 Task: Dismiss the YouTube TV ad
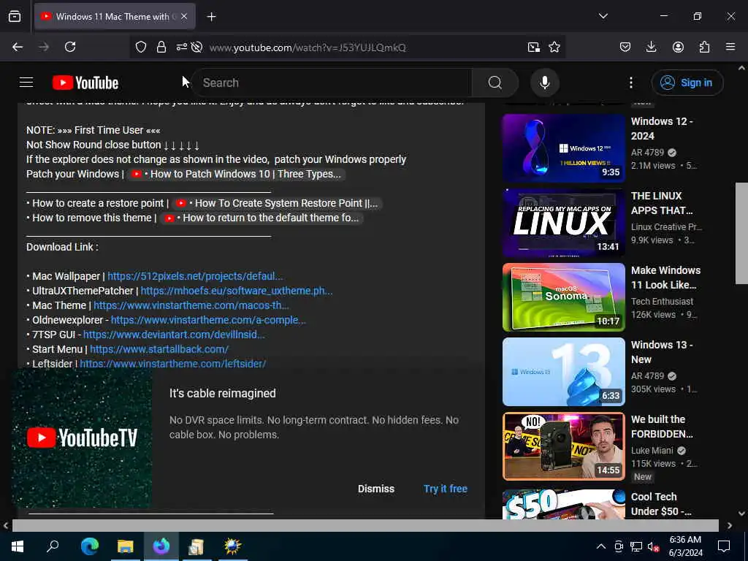[376, 489]
